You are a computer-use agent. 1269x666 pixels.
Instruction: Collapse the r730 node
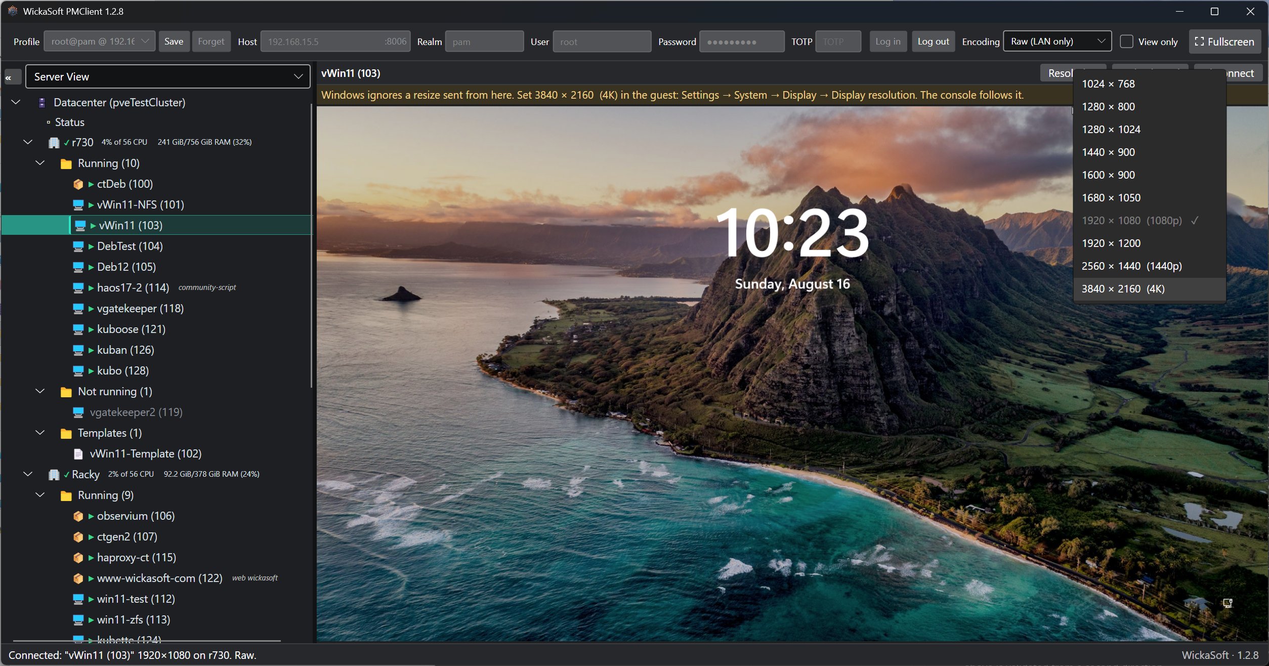coord(28,142)
